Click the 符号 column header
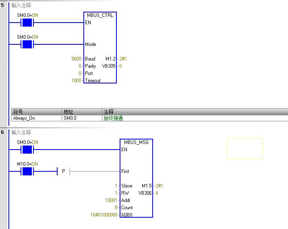The image size is (288, 229). coord(18,111)
